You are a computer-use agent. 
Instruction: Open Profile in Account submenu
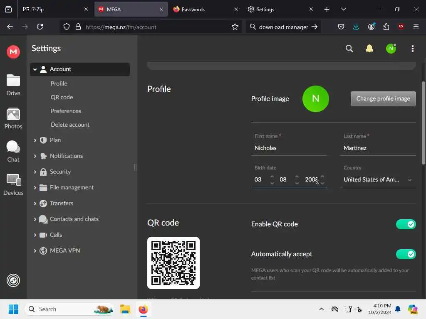point(59,83)
